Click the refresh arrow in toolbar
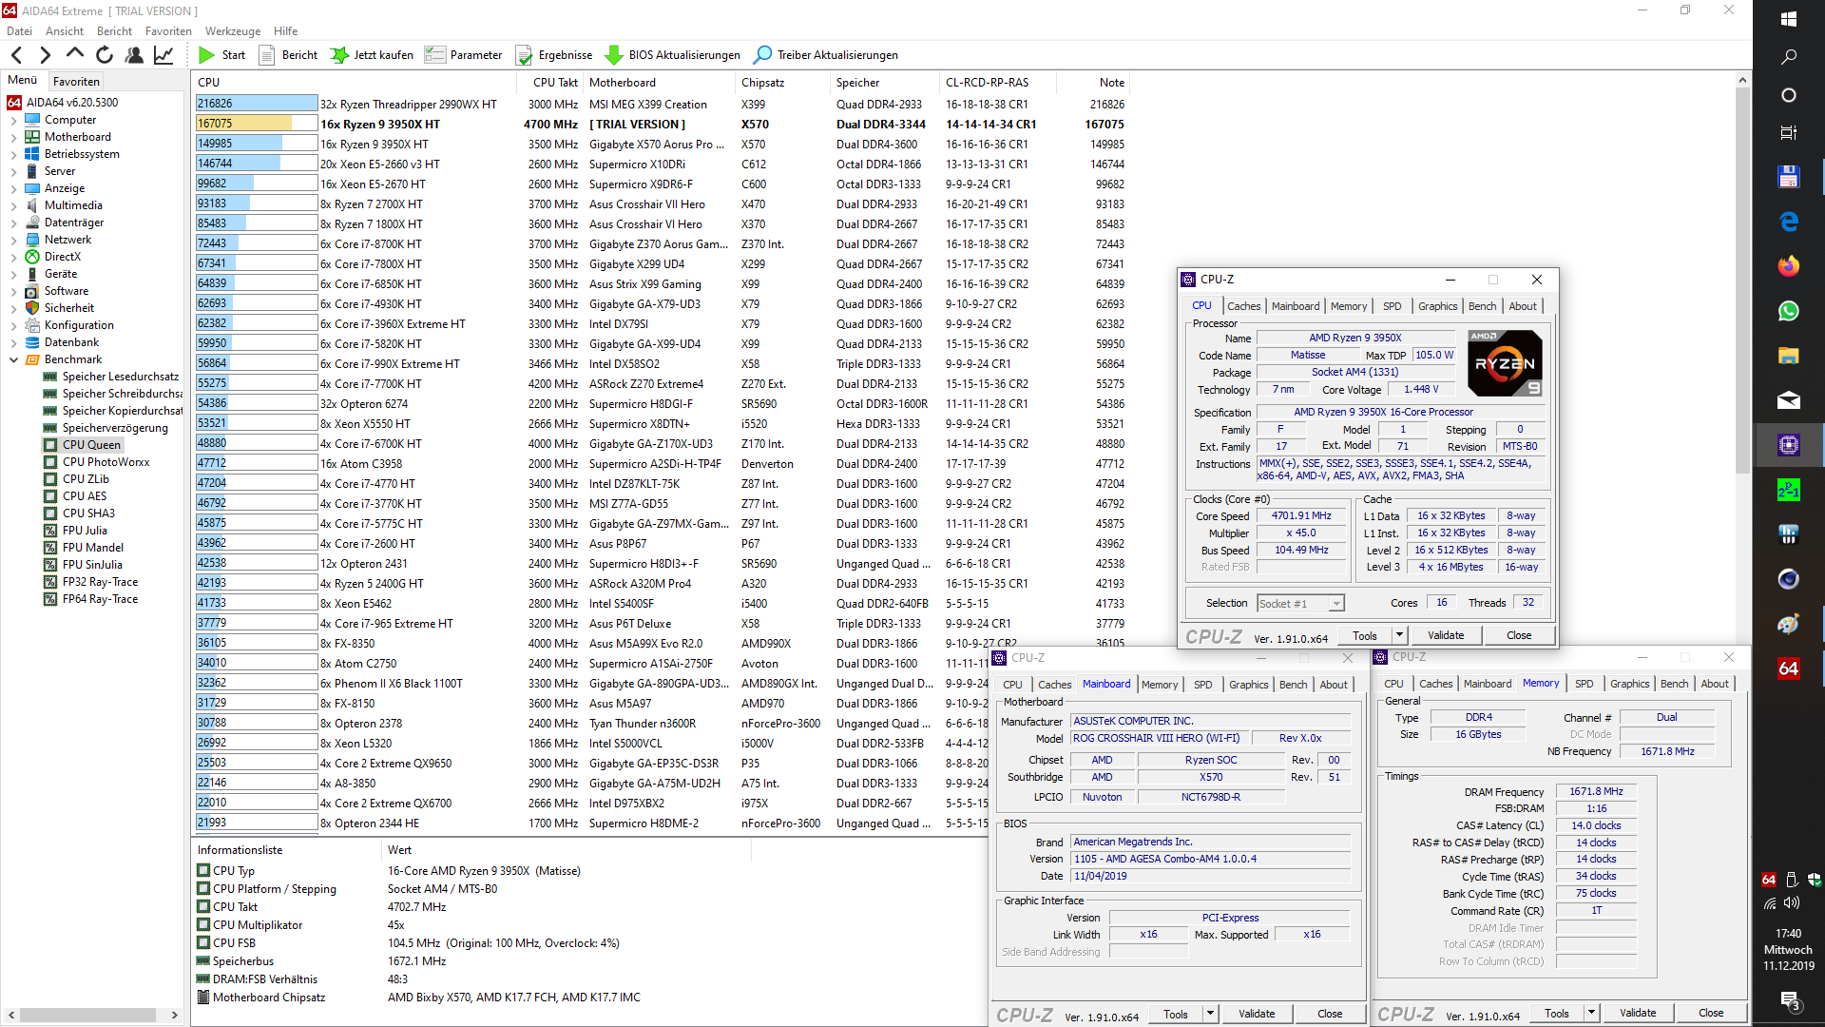The height and width of the screenshot is (1027, 1825). (x=105, y=55)
